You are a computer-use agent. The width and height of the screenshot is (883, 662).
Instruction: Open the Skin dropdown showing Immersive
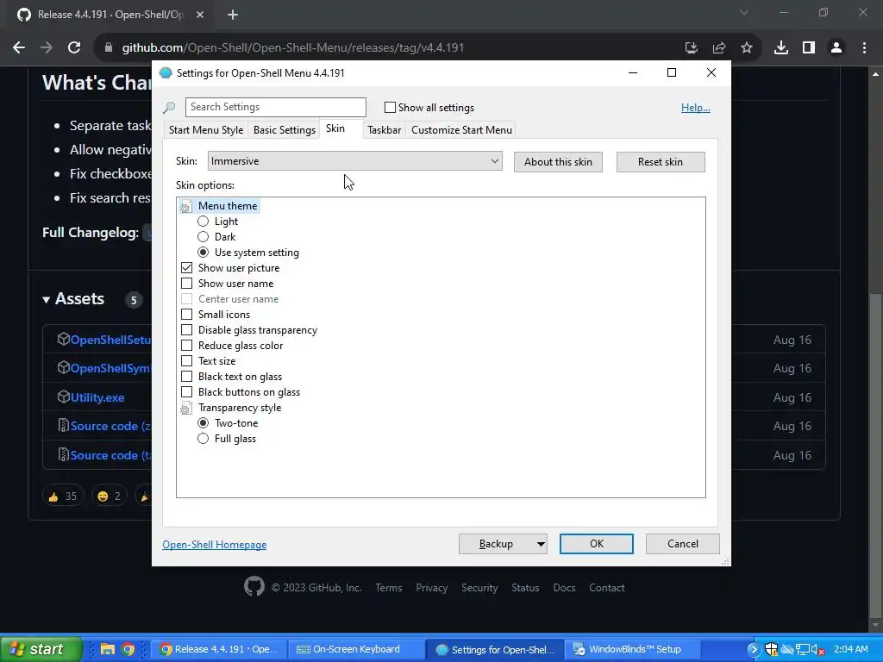pyautogui.click(x=354, y=161)
